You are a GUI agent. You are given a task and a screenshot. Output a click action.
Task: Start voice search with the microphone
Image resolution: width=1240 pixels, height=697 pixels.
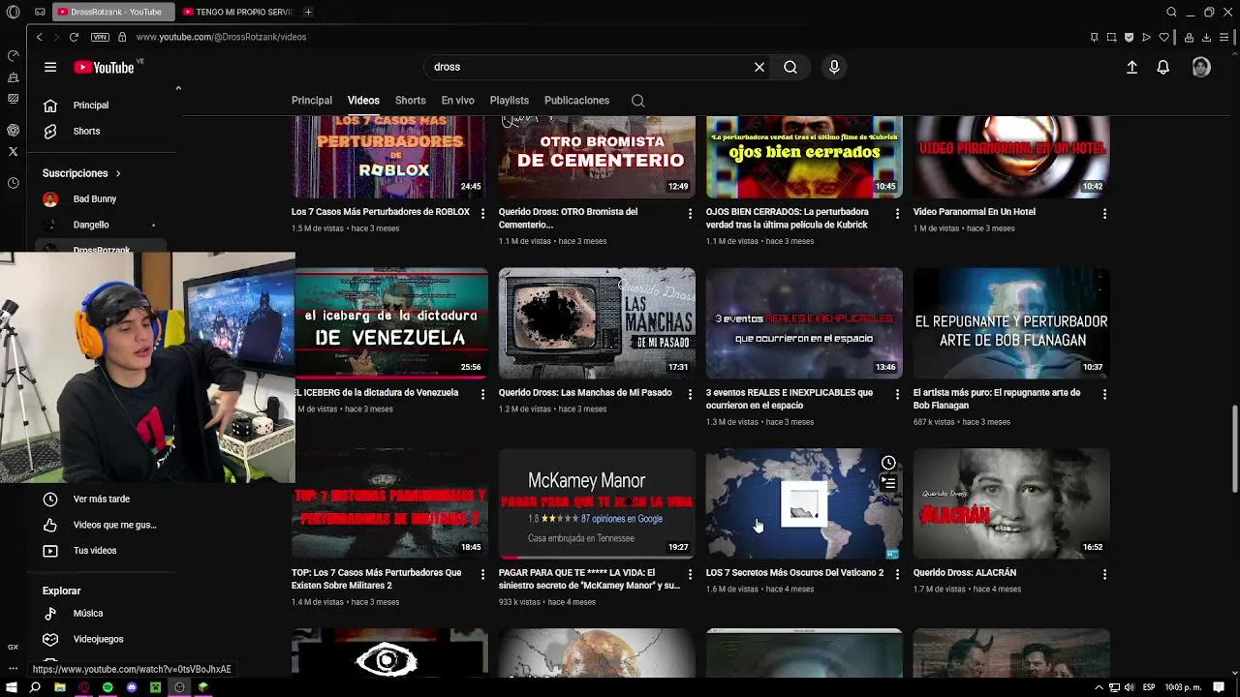click(834, 67)
